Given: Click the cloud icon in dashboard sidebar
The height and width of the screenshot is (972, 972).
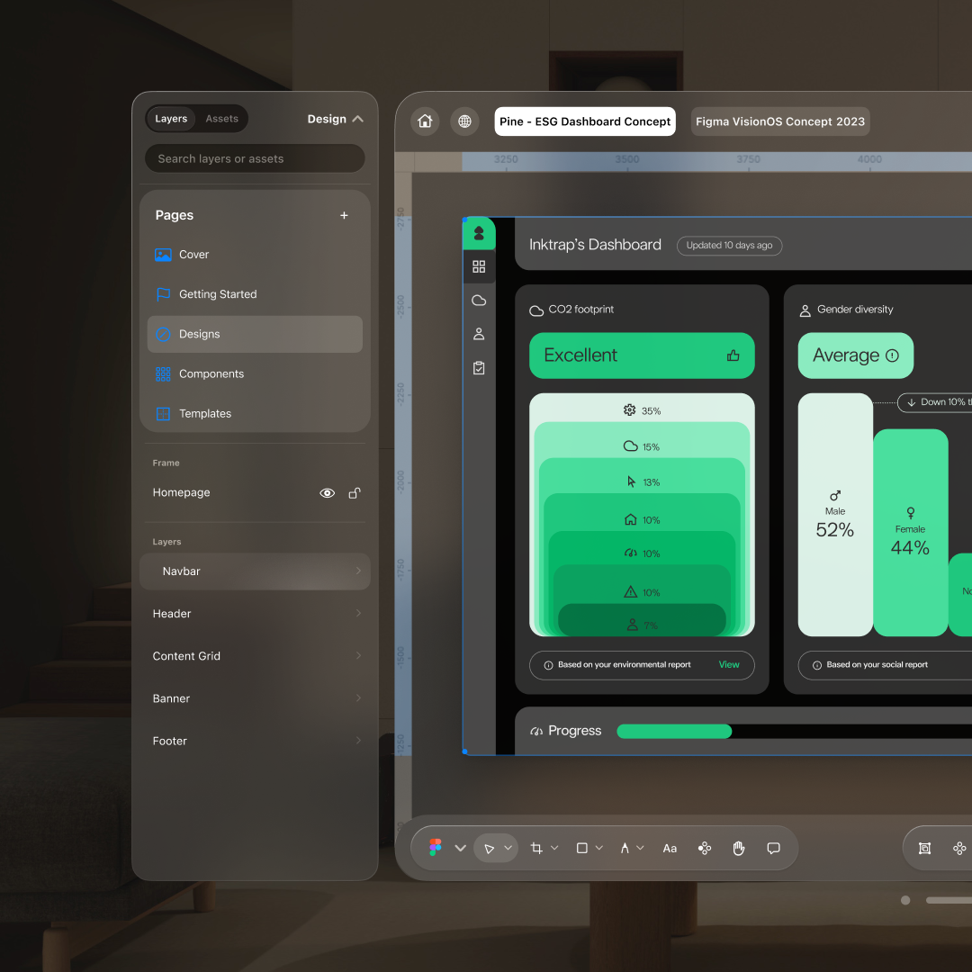Looking at the screenshot, I should (x=479, y=300).
